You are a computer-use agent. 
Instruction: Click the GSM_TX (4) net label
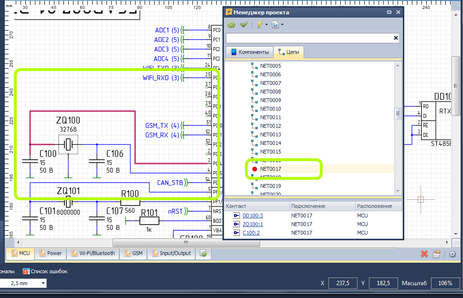[162, 125]
